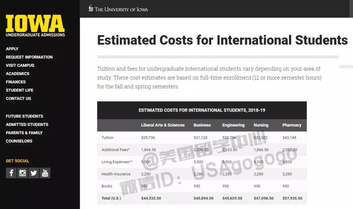Click the 2,057.50 Pharmacy additional fees
Viewport: 353px width, 209px height.
coord(290,150)
